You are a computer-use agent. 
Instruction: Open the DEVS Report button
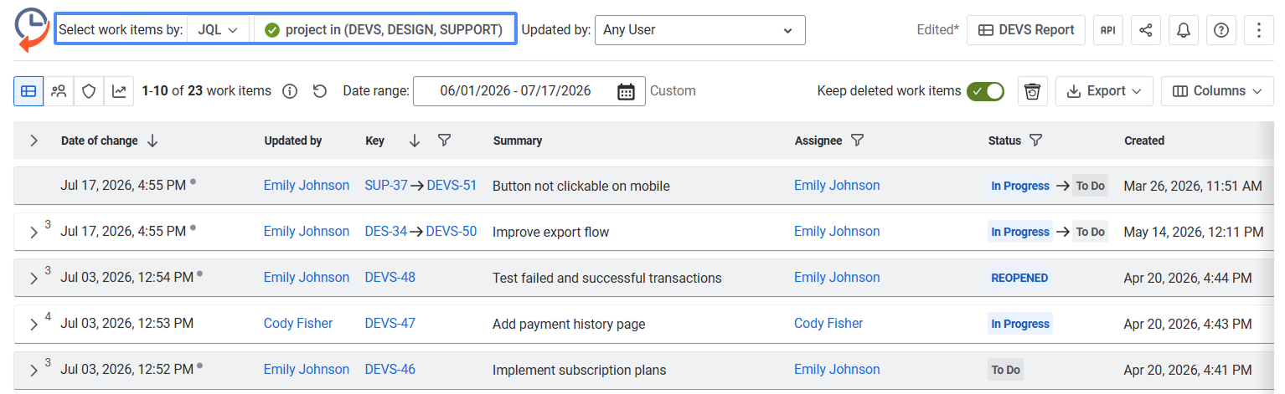pyautogui.click(x=1025, y=29)
